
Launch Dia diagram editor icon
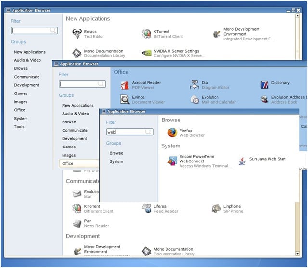pos(194,85)
